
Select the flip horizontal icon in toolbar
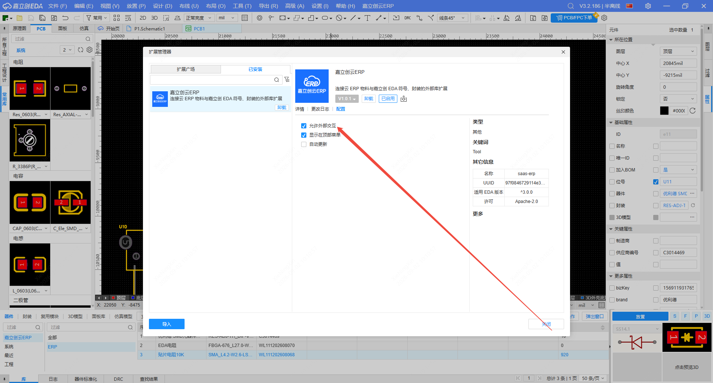click(507, 18)
